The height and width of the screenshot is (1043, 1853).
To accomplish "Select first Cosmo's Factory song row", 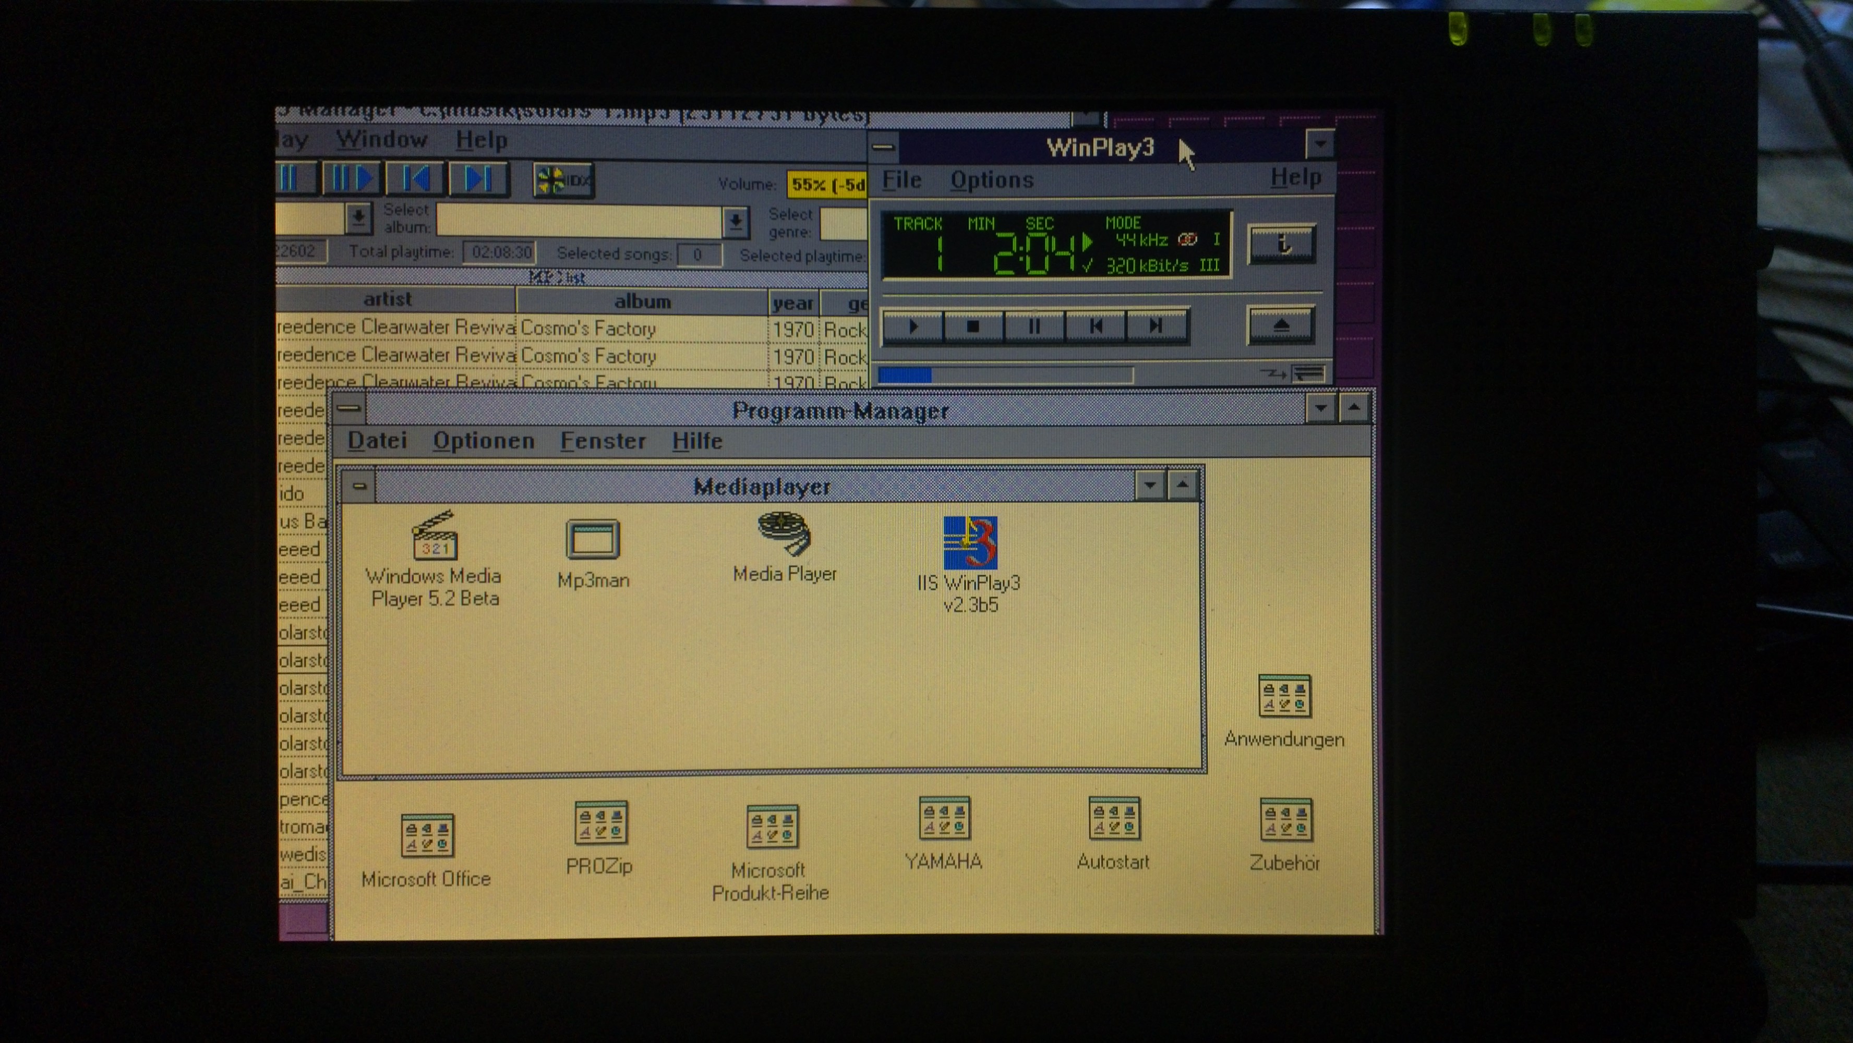I will pyautogui.click(x=588, y=329).
